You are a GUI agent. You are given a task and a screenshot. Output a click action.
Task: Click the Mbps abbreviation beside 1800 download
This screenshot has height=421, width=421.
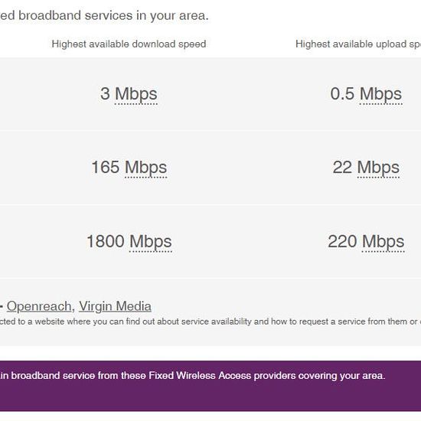pyautogui.click(x=151, y=242)
